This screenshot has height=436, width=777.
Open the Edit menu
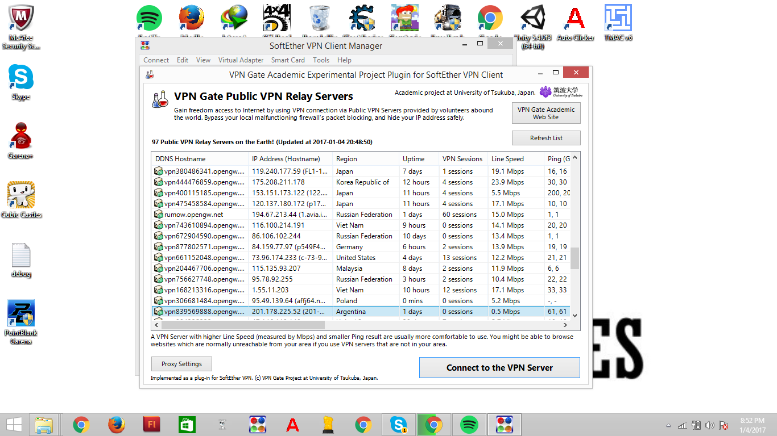183,60
